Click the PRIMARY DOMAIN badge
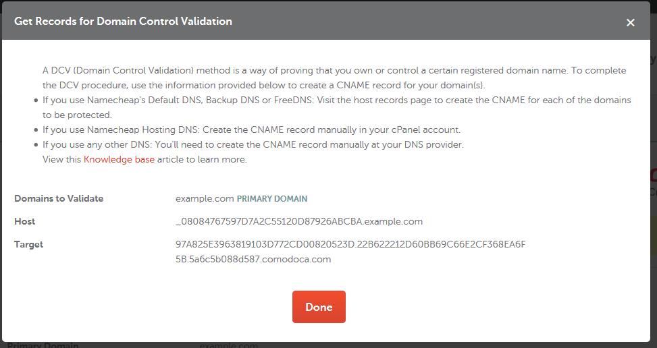The width and height of the screenshot is (657, 348). (x=272, y=199)
